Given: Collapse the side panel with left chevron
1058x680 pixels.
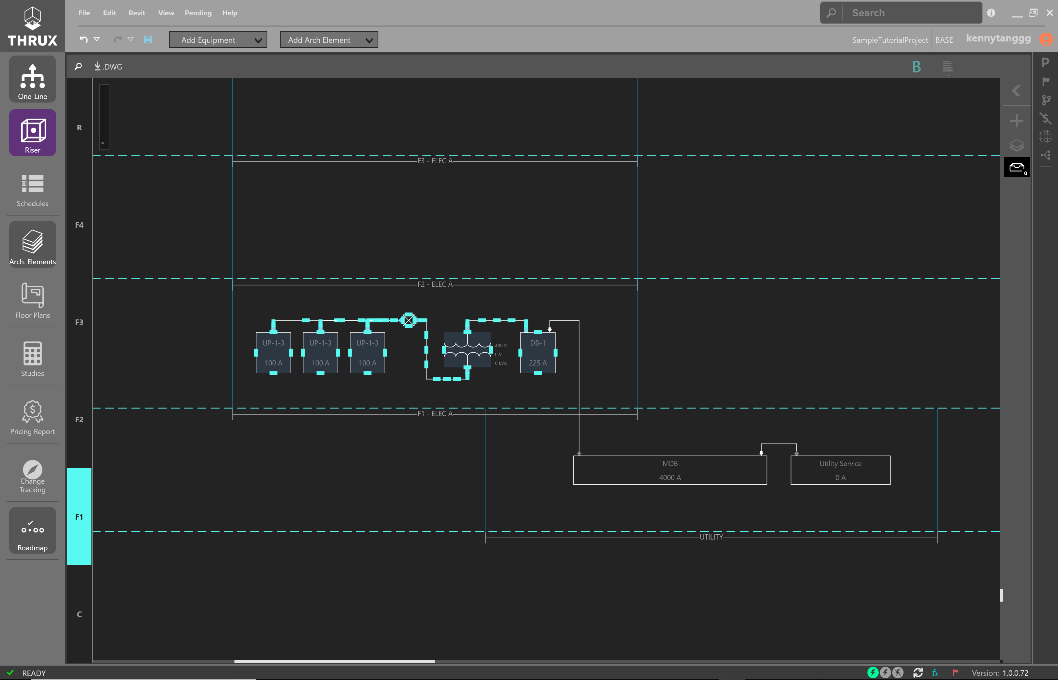Looking at the screenshot, I should pyautogui.click(x=1016, y=90).
